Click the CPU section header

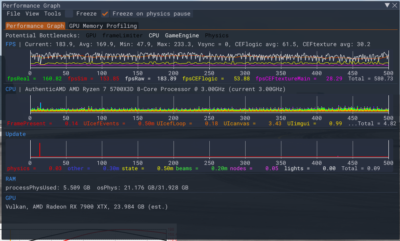tap(11, 89)
